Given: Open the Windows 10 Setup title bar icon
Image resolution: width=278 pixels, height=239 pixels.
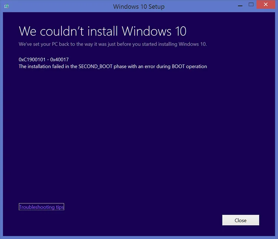Looking at the screenshot, I should 7,6.
